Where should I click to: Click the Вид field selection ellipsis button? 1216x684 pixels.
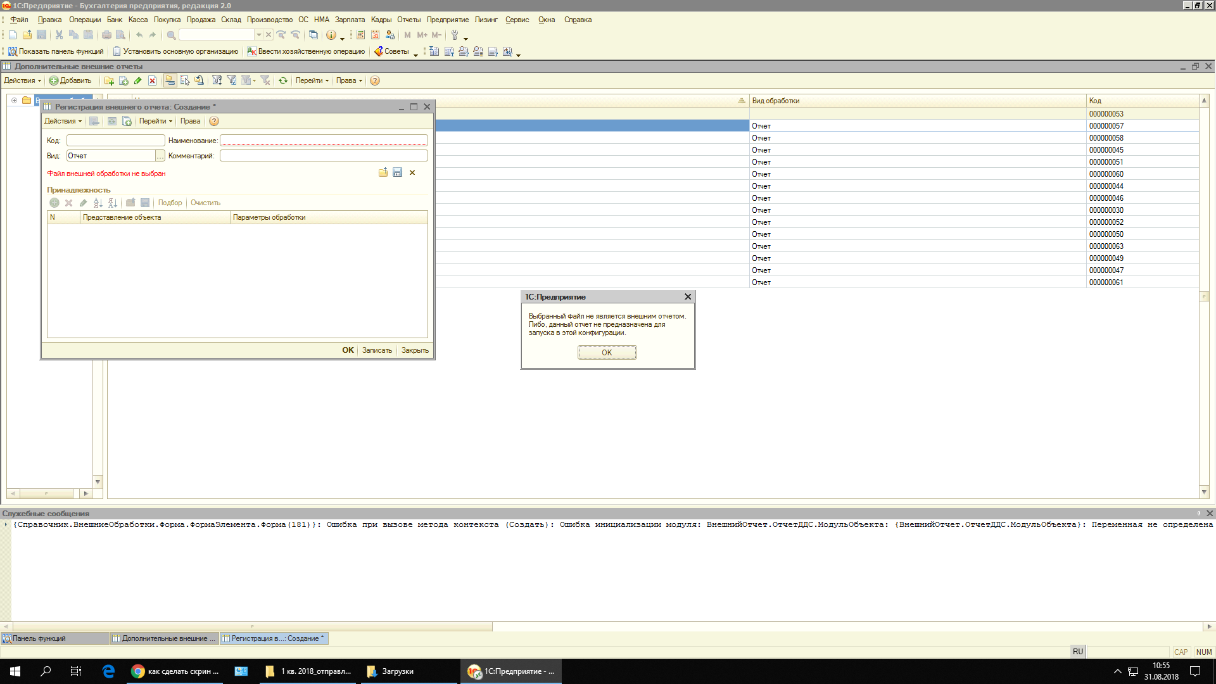tap(160, 156)
